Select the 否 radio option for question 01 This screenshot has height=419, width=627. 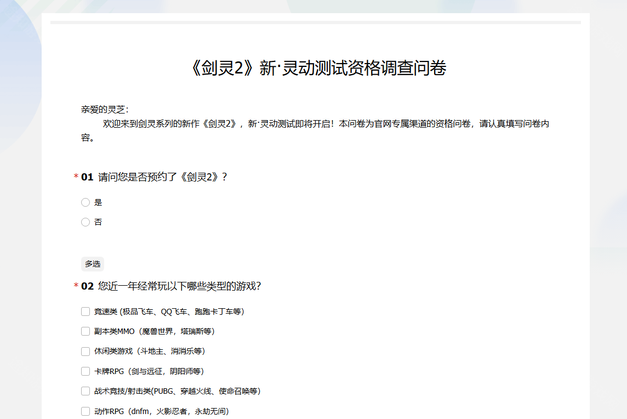click(86, 222)
